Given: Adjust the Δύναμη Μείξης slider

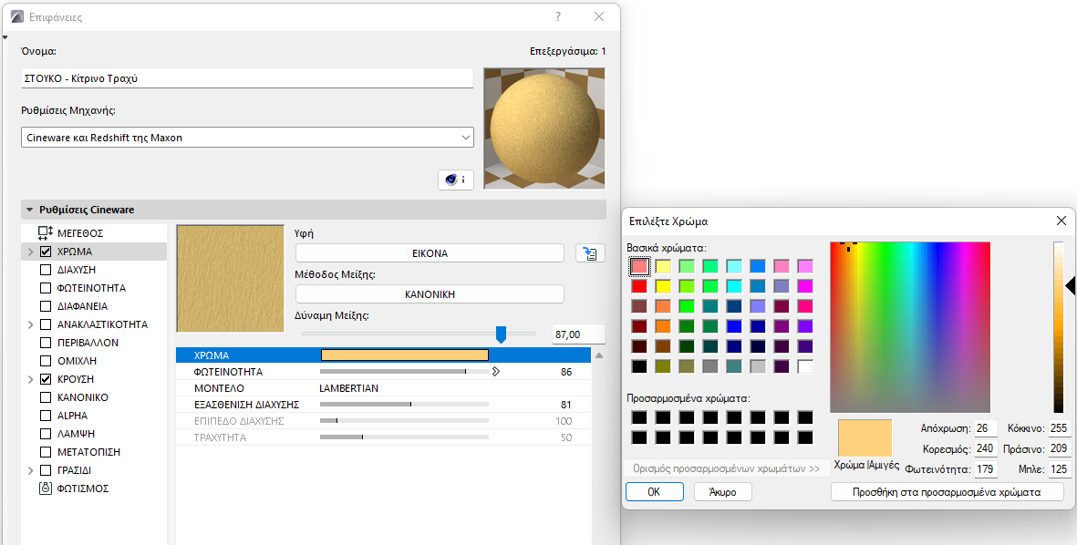Looking at the screenshot, I should [501, 334].
